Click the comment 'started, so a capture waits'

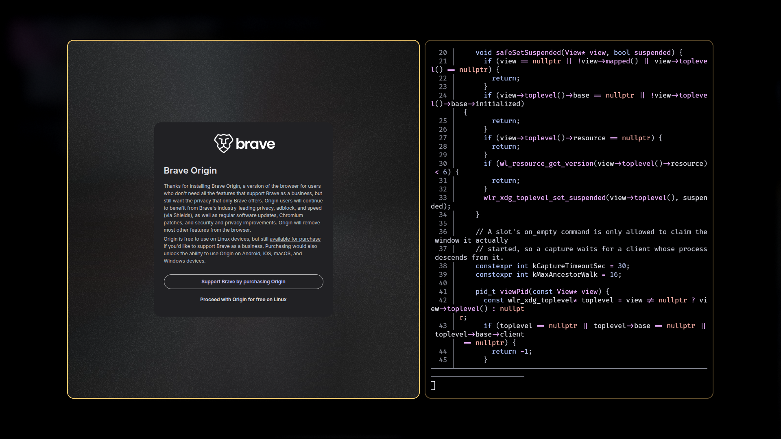pyautogui.click(x=569, y=253)
